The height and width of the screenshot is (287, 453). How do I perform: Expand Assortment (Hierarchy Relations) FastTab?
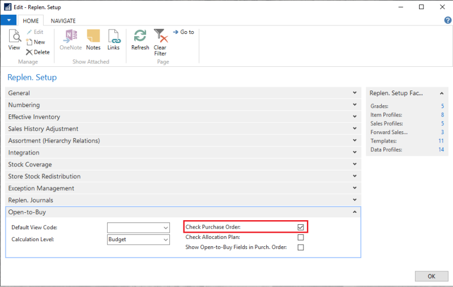point(183,140)
